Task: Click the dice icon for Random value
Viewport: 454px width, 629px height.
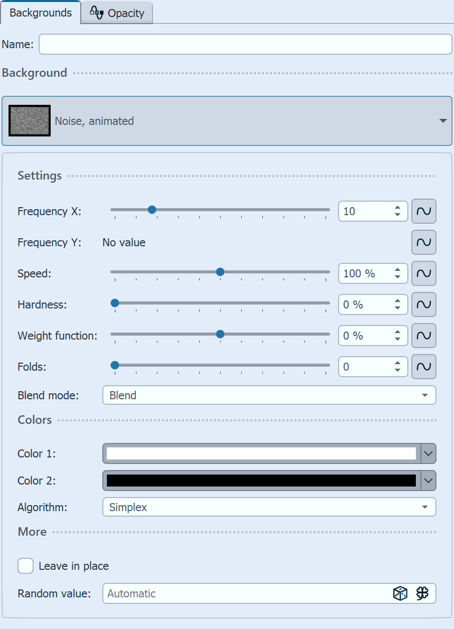Action: click(400, 593)
